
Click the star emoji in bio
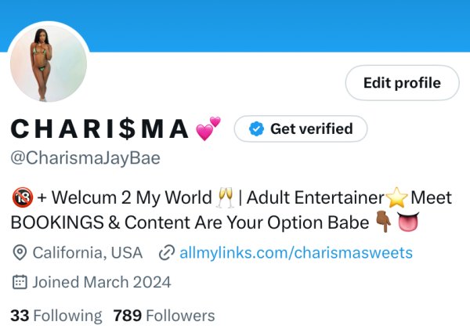[397, 197]
